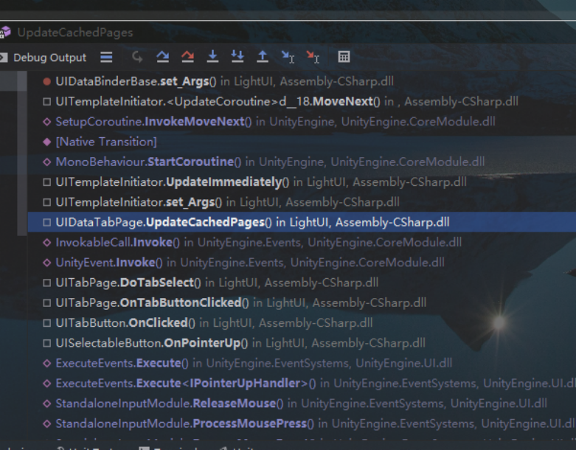Select the StandaloneInputModule.ReleaseMouse() frame

click(302, 404)
